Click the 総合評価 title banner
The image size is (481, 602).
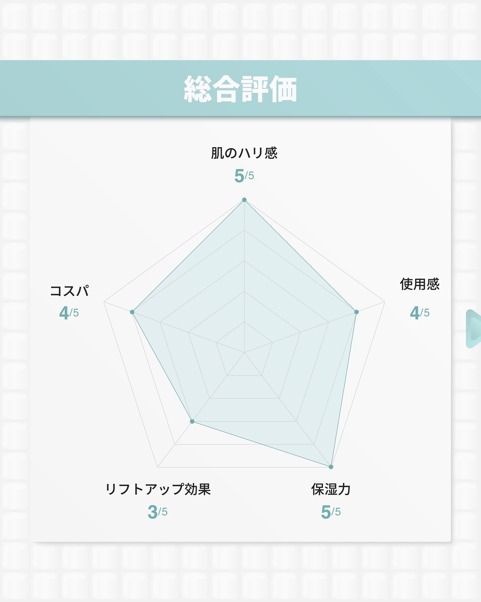(240, 89)
